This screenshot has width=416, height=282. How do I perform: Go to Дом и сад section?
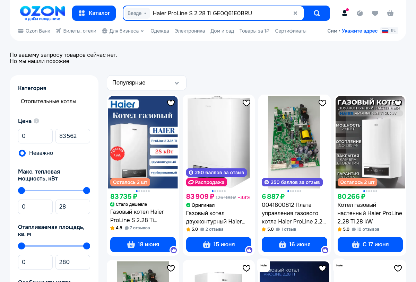222,31
